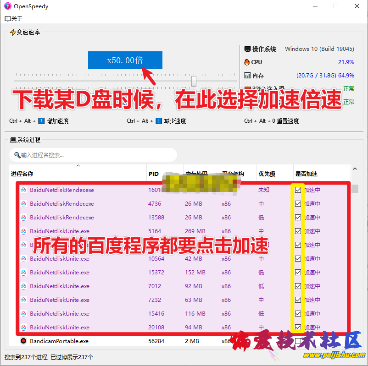The height and width of the screenshot is (366, 368).
Task: Click the BandicamPortable.exe record icon
Action: [x=24, y=341]
